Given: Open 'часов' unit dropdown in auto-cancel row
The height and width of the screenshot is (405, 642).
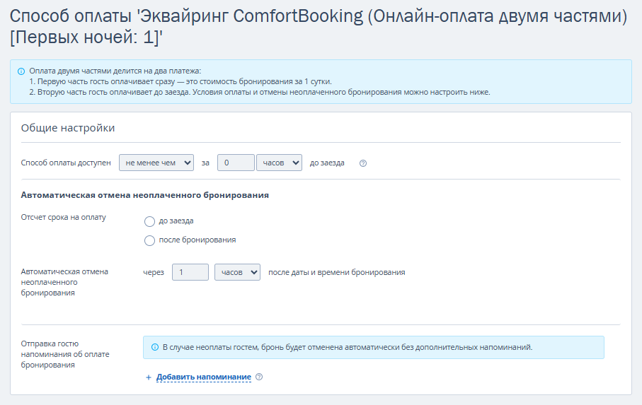Looking at the screenshot, I should pyautogui.click(x=237, y=272).
